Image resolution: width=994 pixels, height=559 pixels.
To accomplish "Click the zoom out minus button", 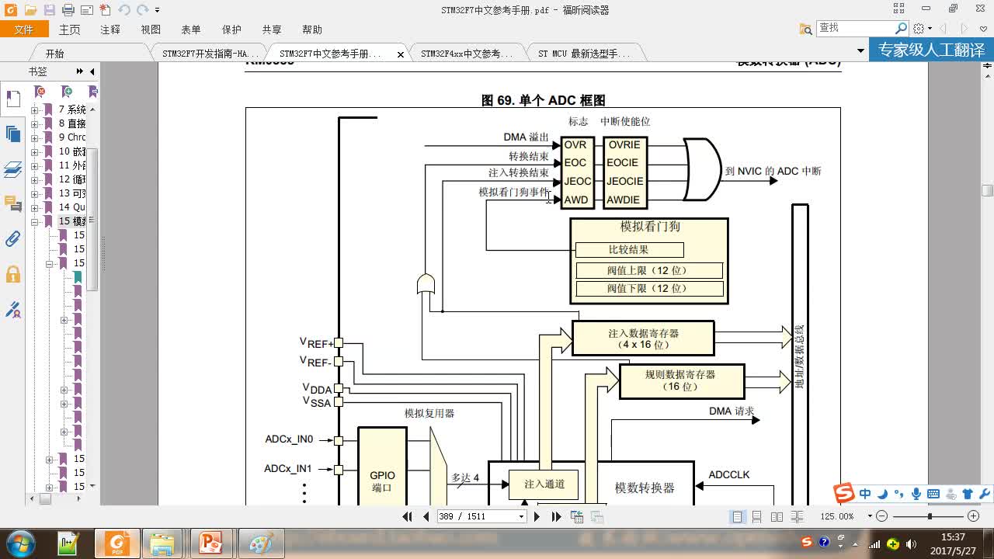I will tap(881, 516).
